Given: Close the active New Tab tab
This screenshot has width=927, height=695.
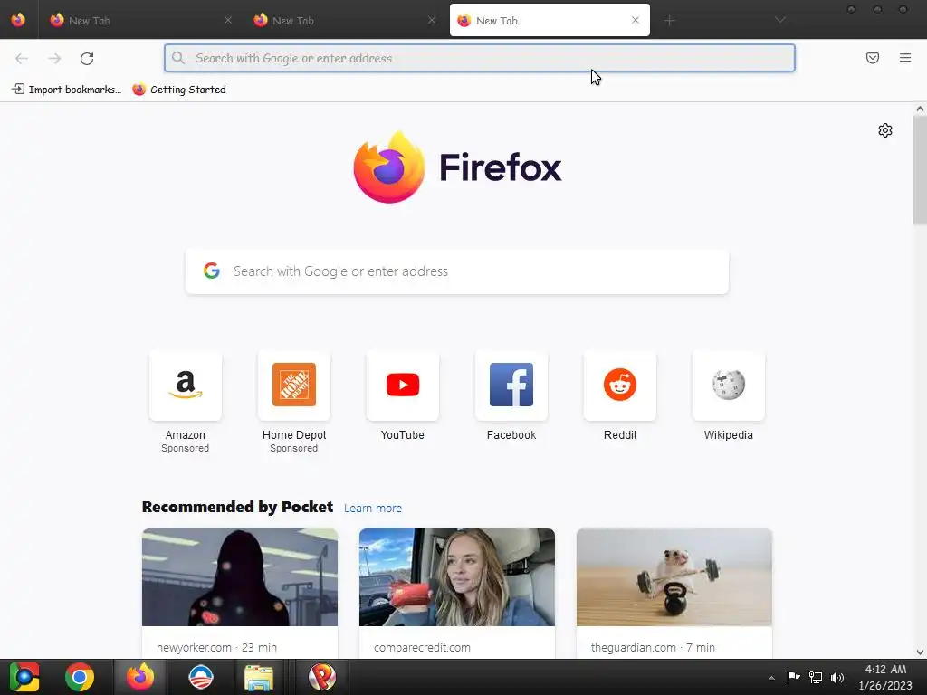Looking at the screenshot, I should click(x=635, y=20).
